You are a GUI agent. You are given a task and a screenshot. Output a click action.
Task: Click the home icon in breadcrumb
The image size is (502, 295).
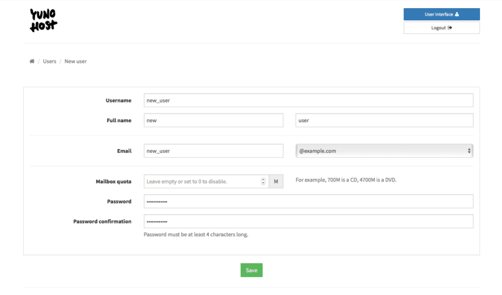(32, 61)
